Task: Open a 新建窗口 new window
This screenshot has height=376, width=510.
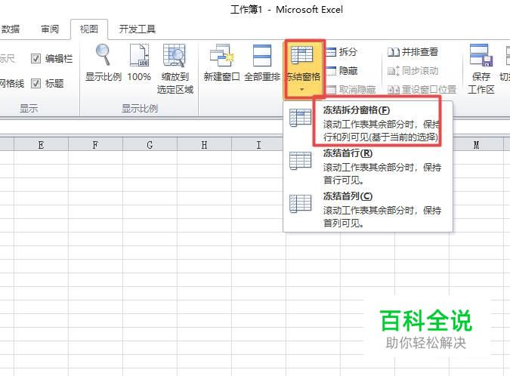Action: click(221, 63)
